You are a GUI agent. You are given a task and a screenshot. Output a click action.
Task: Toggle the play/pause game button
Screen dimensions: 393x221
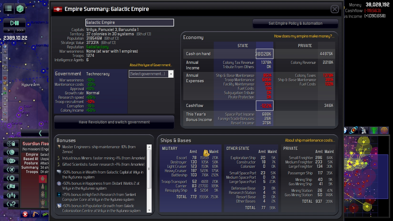pos(14,23)
